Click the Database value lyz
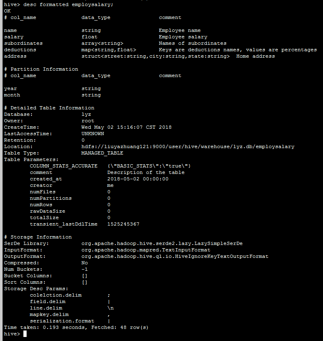Image resolution: width=323 pixels, height=341 pixels. [86, 114]
